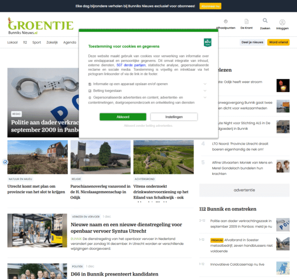The height and width of the screenshot is (279, 297).
Task: Click the Zoeken magnifier icon
Action: [265, 21]
